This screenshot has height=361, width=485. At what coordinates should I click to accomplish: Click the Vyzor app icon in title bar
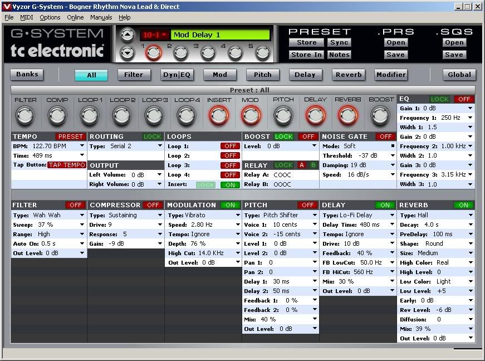(7, 7)
